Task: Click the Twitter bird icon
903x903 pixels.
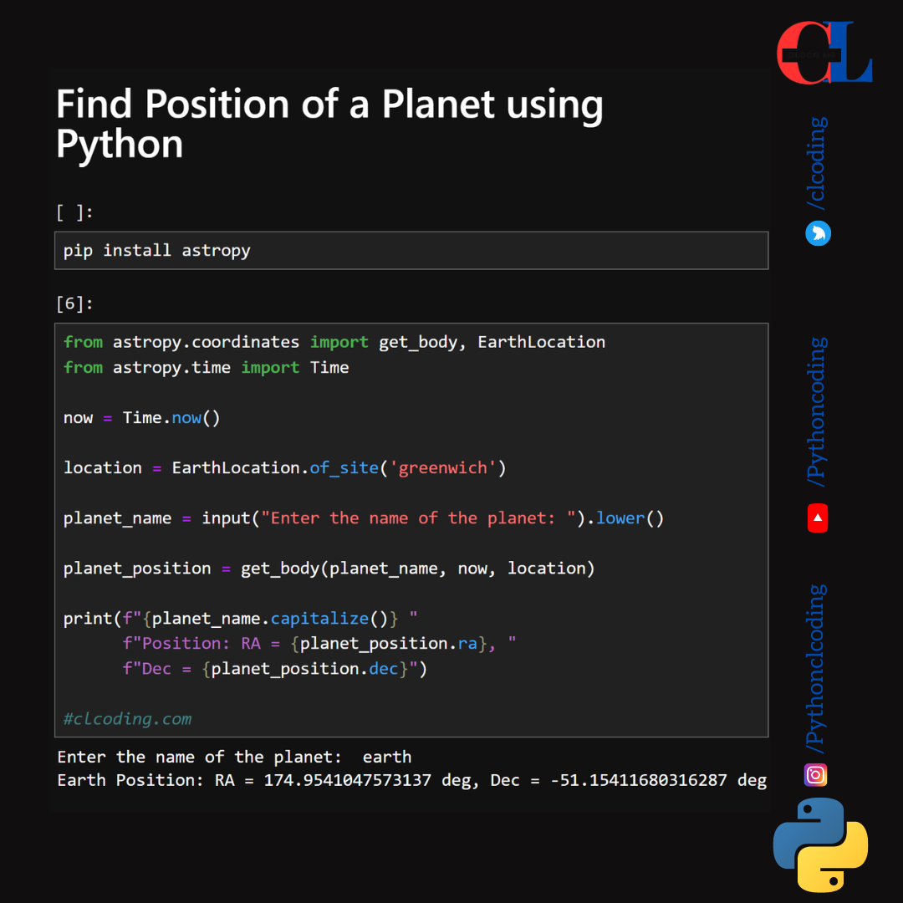Action: pyautogui.click(x=817, y=233)
